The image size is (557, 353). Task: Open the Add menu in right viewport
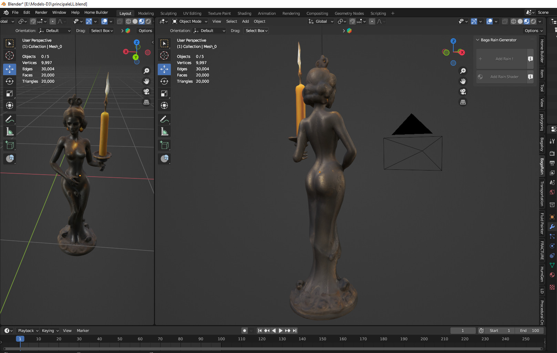click(245, 21)
